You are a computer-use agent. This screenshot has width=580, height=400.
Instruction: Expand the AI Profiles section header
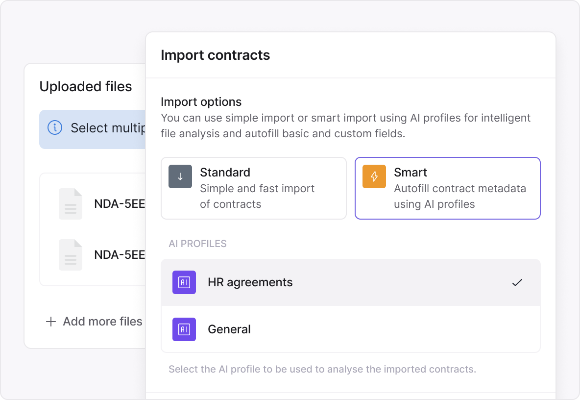(x=197, y=244)
